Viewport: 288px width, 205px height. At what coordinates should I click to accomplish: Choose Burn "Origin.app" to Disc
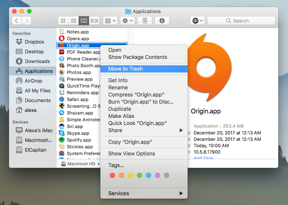(x=144, y=102)
